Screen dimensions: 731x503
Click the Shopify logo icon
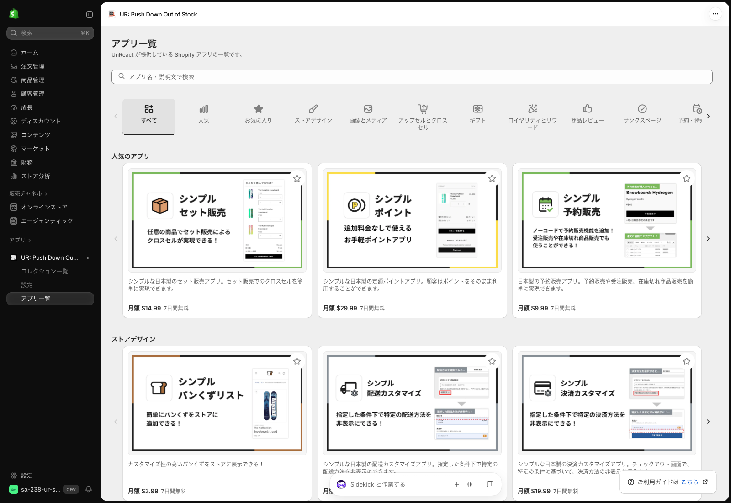[14, 14]
